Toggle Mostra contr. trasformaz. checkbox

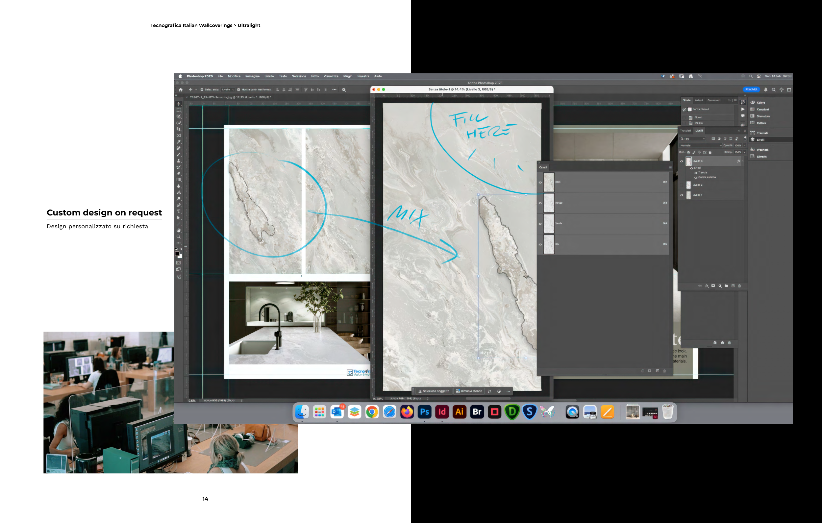(x=238, y=90)
